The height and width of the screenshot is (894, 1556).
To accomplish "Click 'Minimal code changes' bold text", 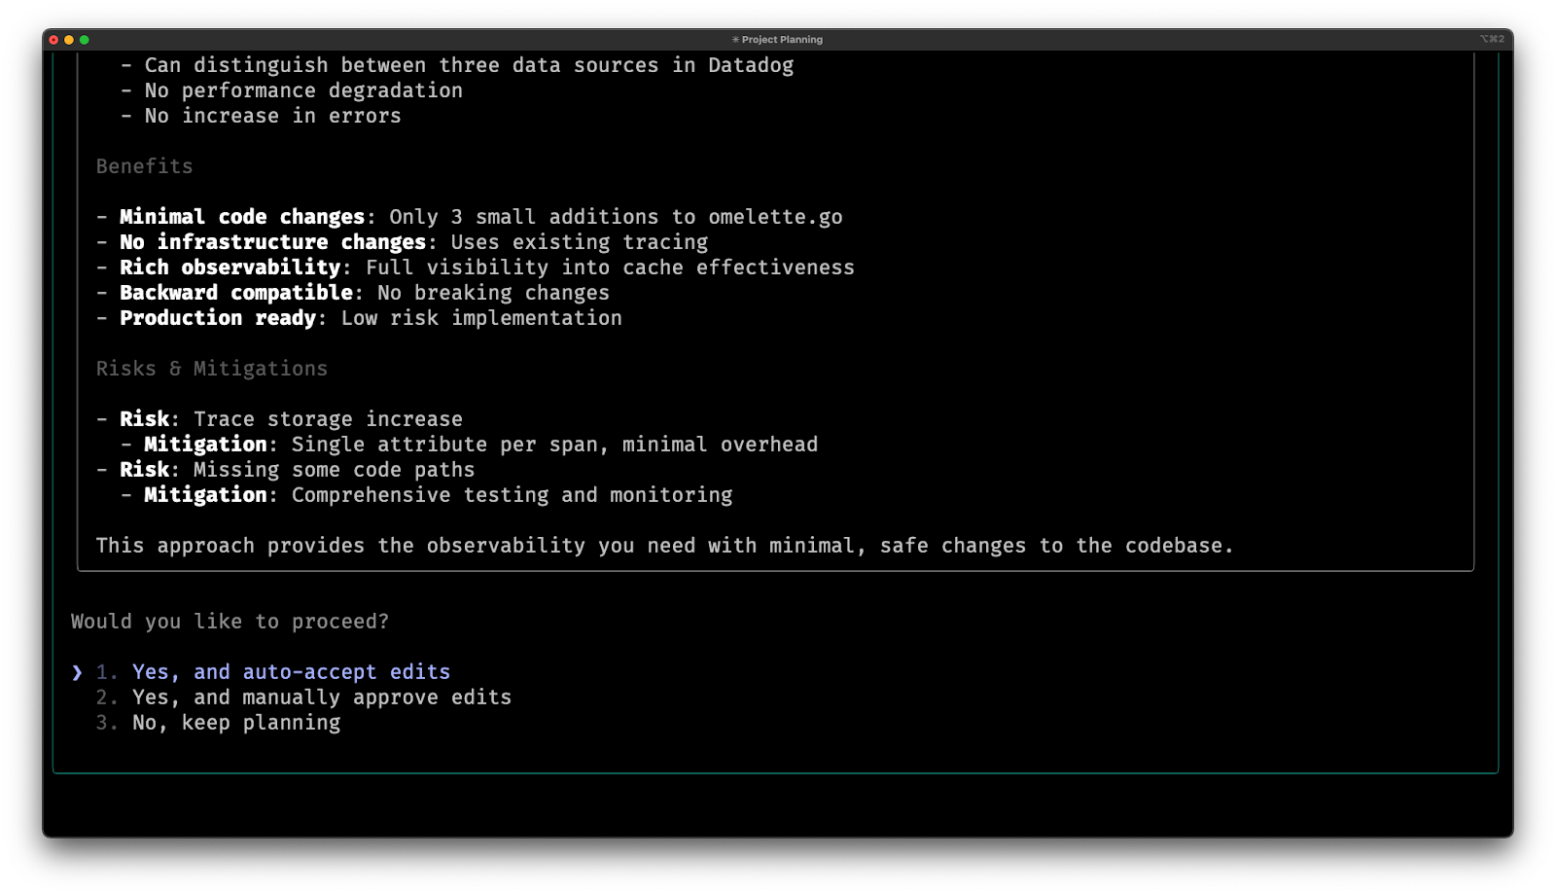I will (241, 217).
